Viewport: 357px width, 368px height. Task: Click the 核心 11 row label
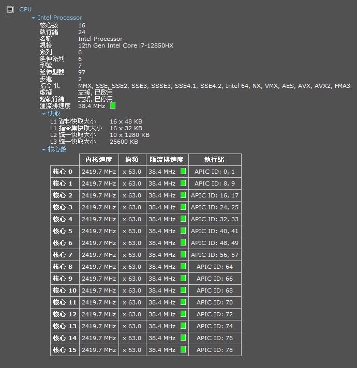click(x=65, y=302)
